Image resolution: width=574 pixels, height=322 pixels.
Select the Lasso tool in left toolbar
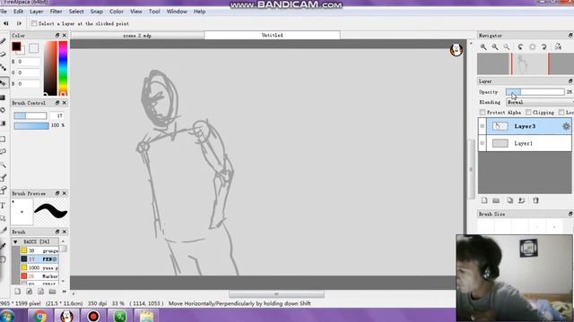pyautogui.click(x=3, y=151)
